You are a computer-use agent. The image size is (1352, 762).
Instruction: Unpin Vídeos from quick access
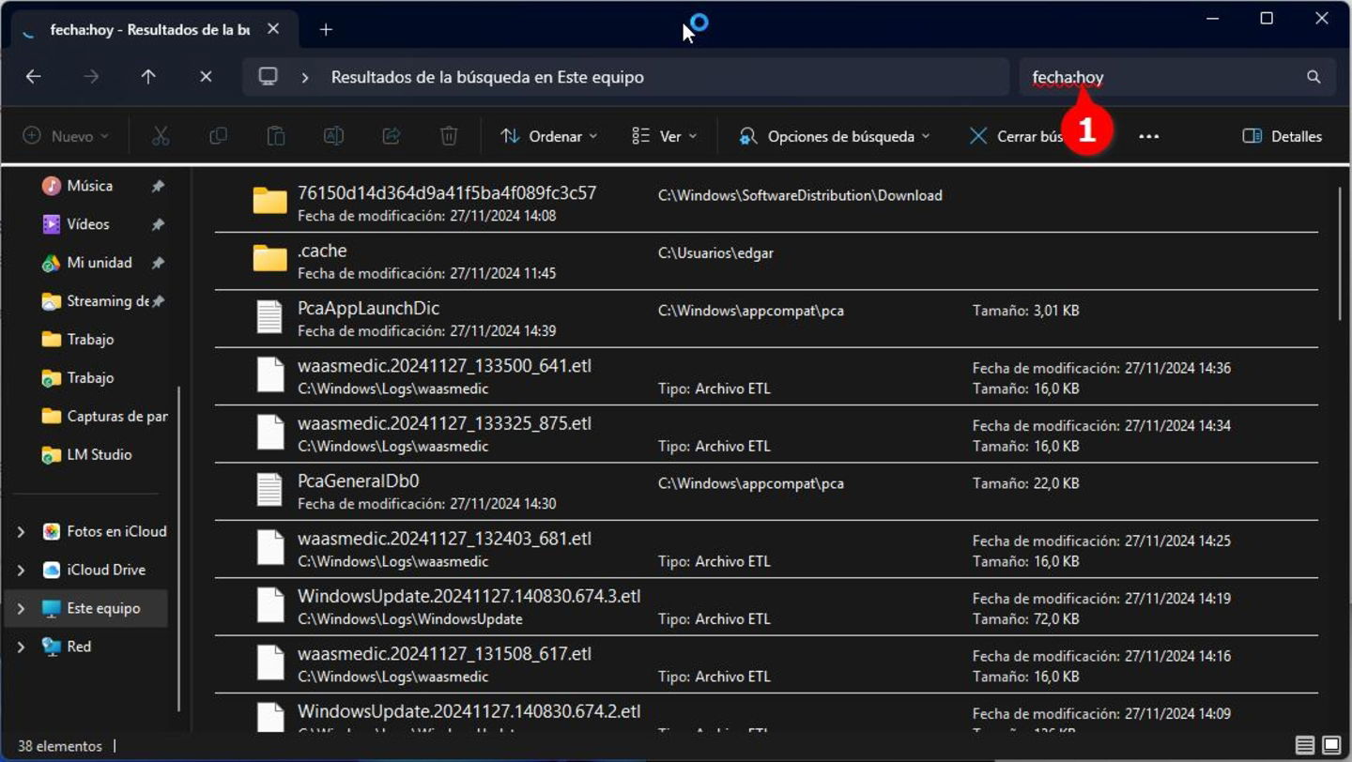[158, 224]
